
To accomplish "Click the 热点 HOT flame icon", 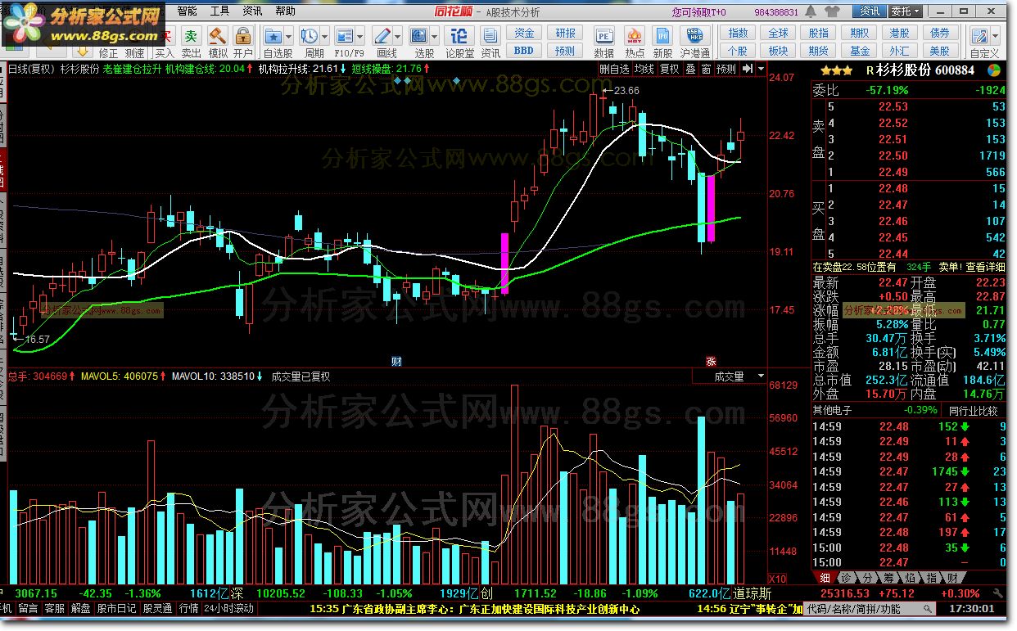I will (x=635, y=37).
